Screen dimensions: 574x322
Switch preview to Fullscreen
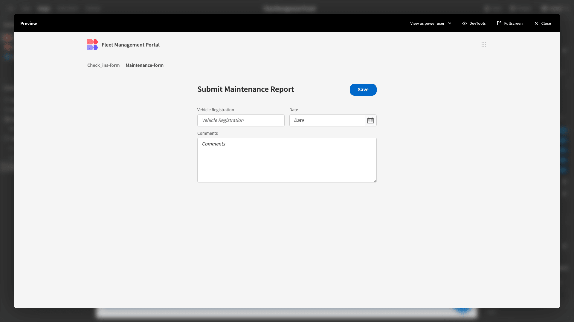tap(510, 23)
